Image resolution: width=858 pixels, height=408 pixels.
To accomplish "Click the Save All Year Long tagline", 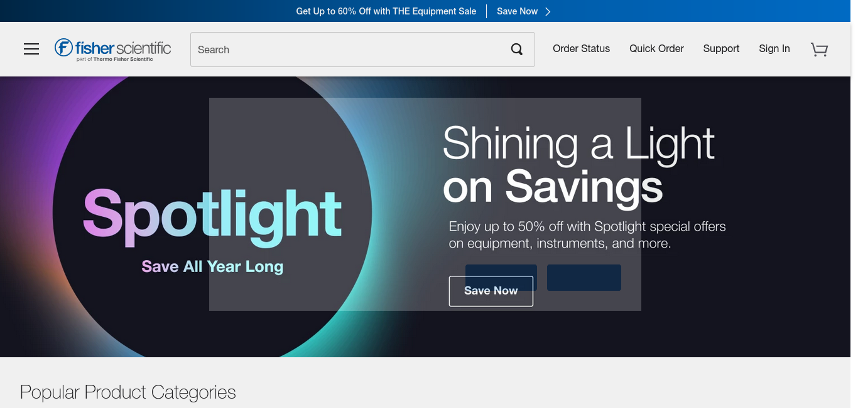I will [212, 266].
